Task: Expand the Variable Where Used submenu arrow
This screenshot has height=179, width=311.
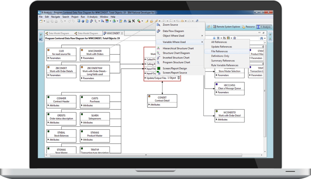Action: click(x=203, y=42)
